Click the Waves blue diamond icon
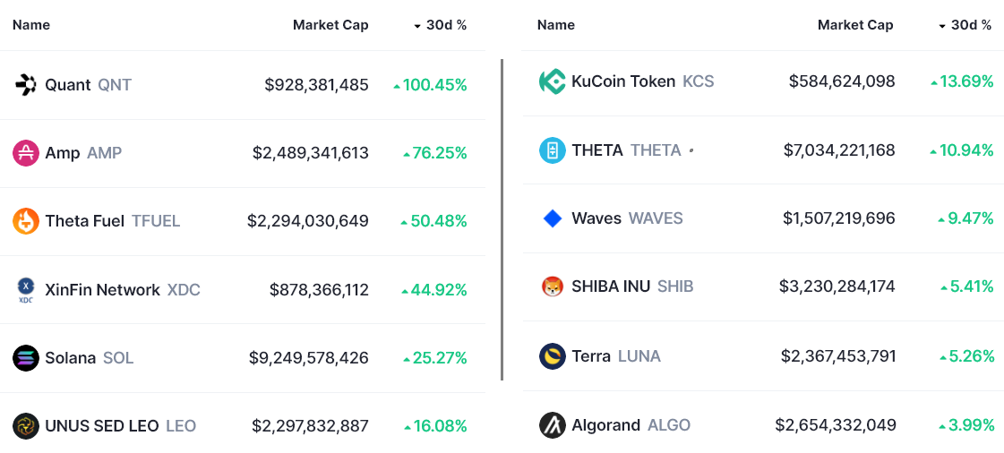 [552, 218]
